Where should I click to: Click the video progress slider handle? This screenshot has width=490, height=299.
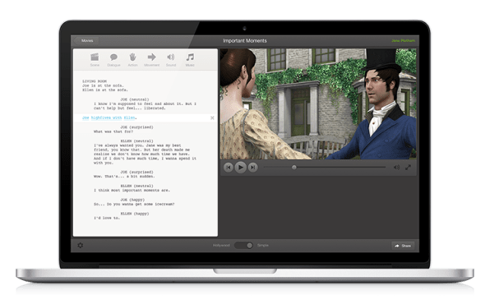[x=294, y=168]
